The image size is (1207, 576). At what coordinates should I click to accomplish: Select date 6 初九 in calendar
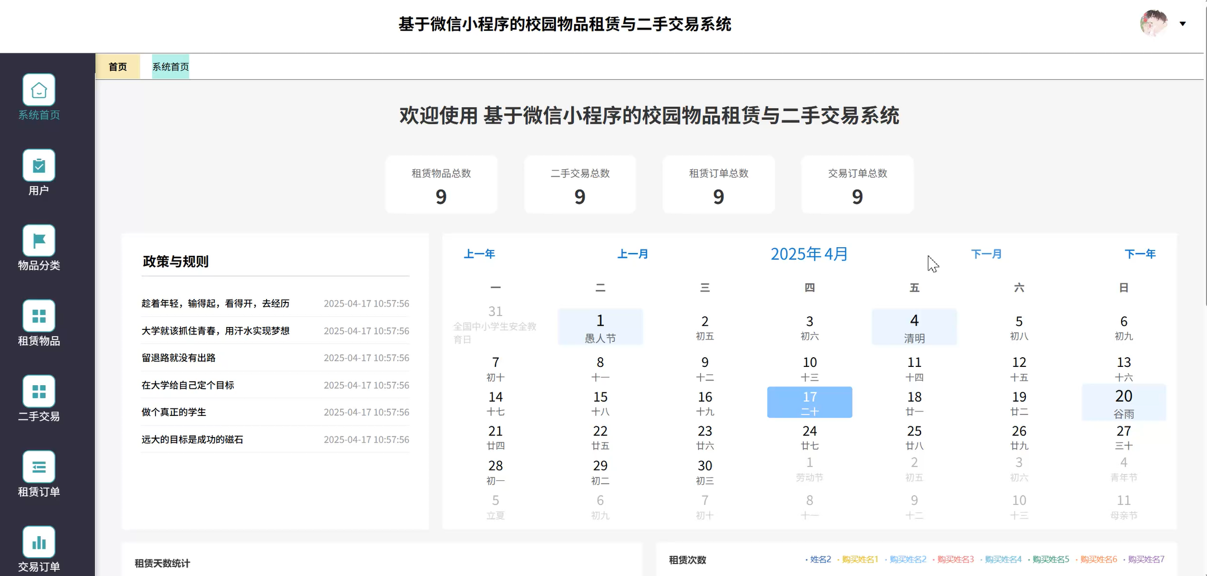1124,327
